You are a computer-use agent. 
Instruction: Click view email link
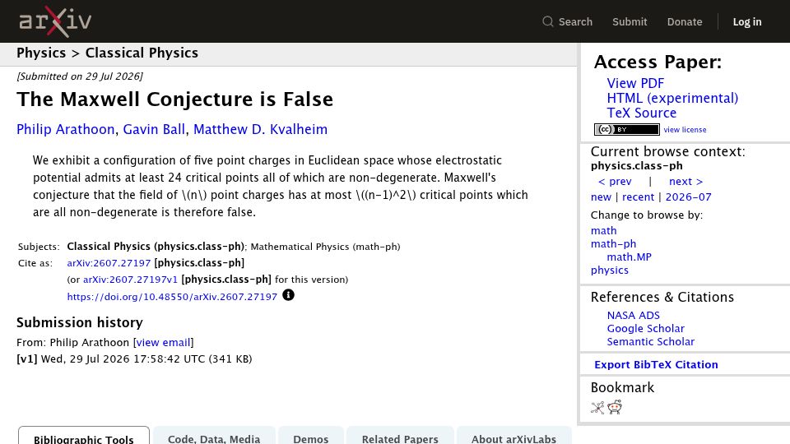coord(163,343)
